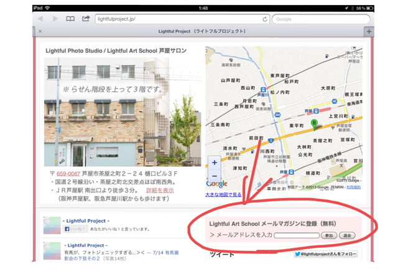Open the bookmarks book icon
Screen dimensions: 398x274
(x=70, y=19)
